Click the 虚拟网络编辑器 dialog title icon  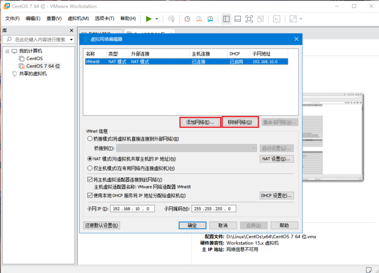pyautogui.click(x=85, y=39)
